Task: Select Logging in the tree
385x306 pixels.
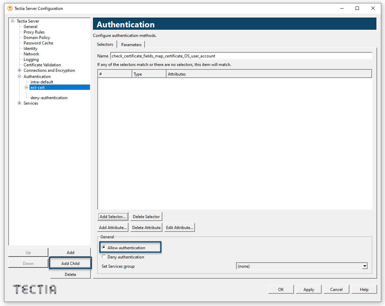Action: click(31, 59)
